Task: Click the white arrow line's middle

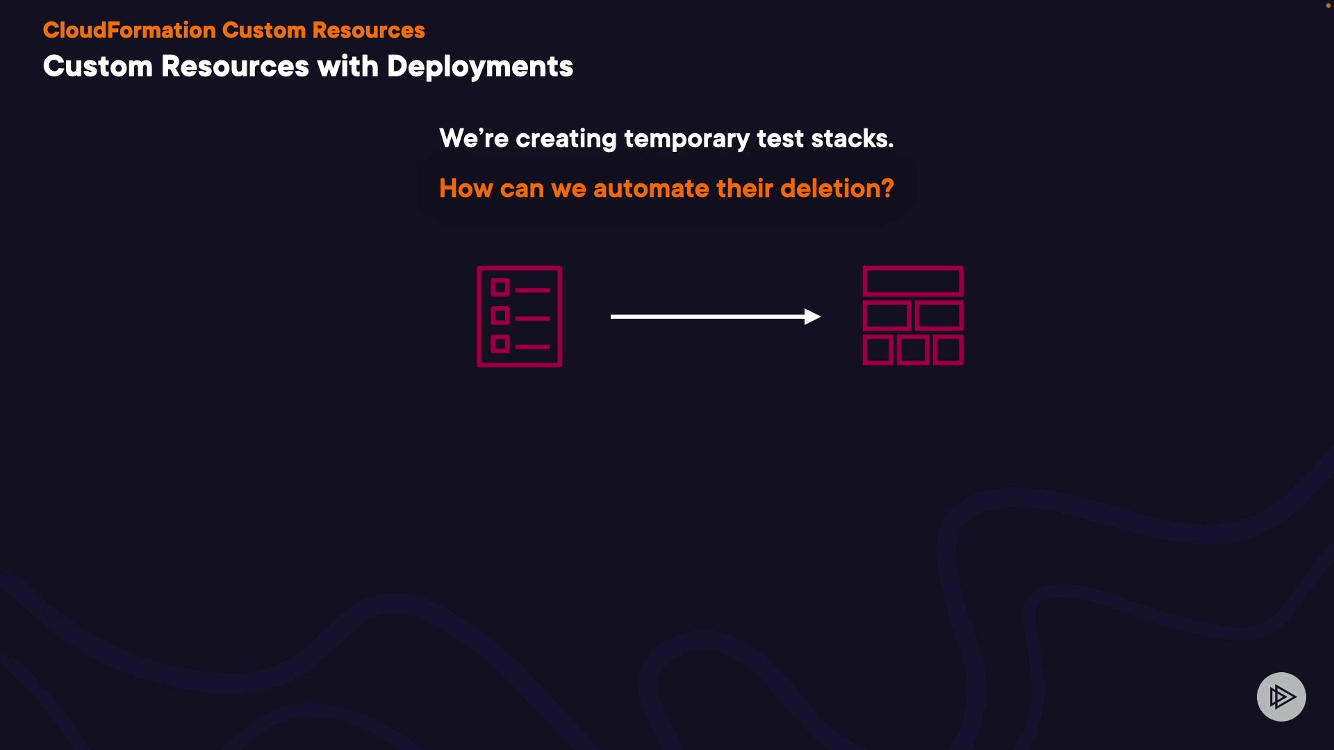Action: [x=709, y=317]
